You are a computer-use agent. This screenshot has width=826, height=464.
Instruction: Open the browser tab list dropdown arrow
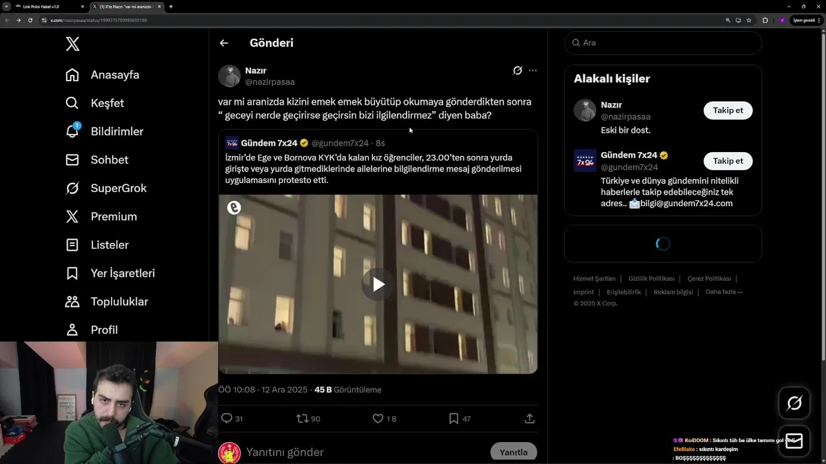6,6
